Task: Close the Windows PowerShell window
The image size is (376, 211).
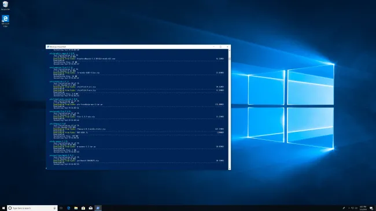Action: click(227, 47)
